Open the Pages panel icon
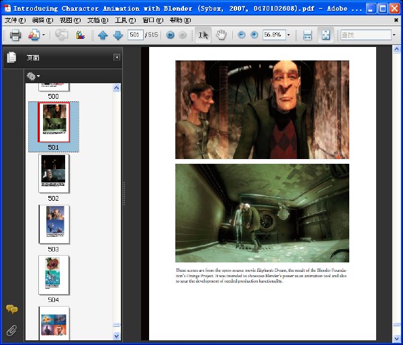 point(11,57)
